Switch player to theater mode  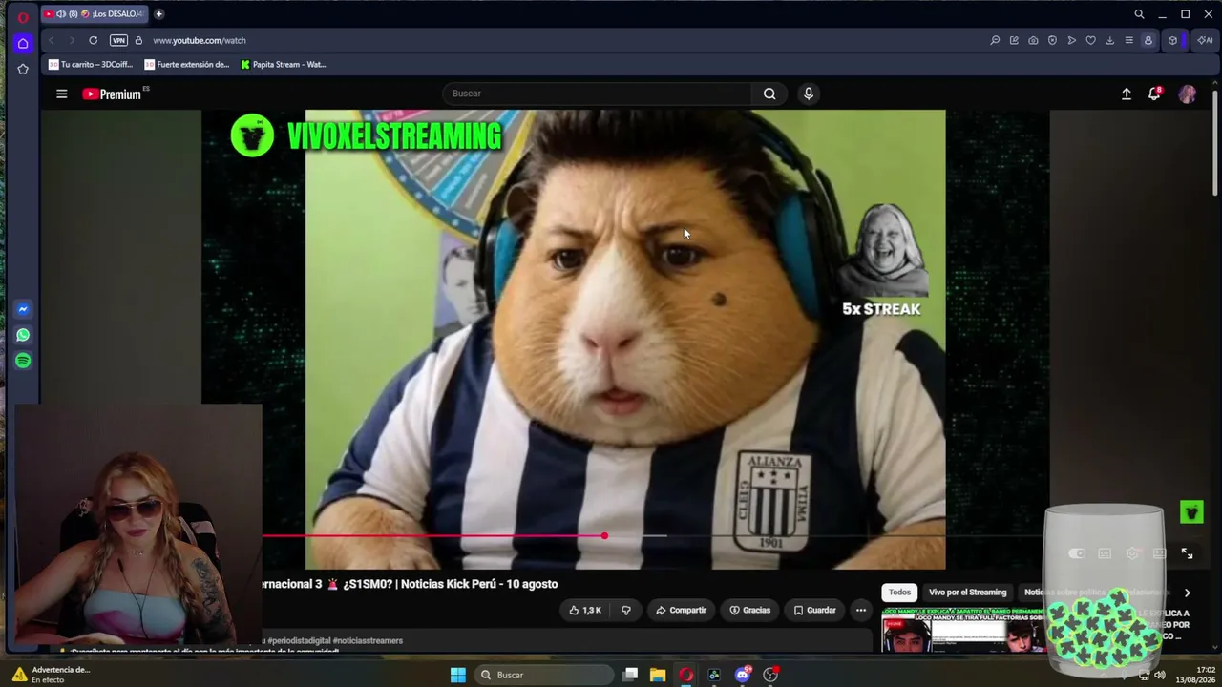pos(1160,553)
